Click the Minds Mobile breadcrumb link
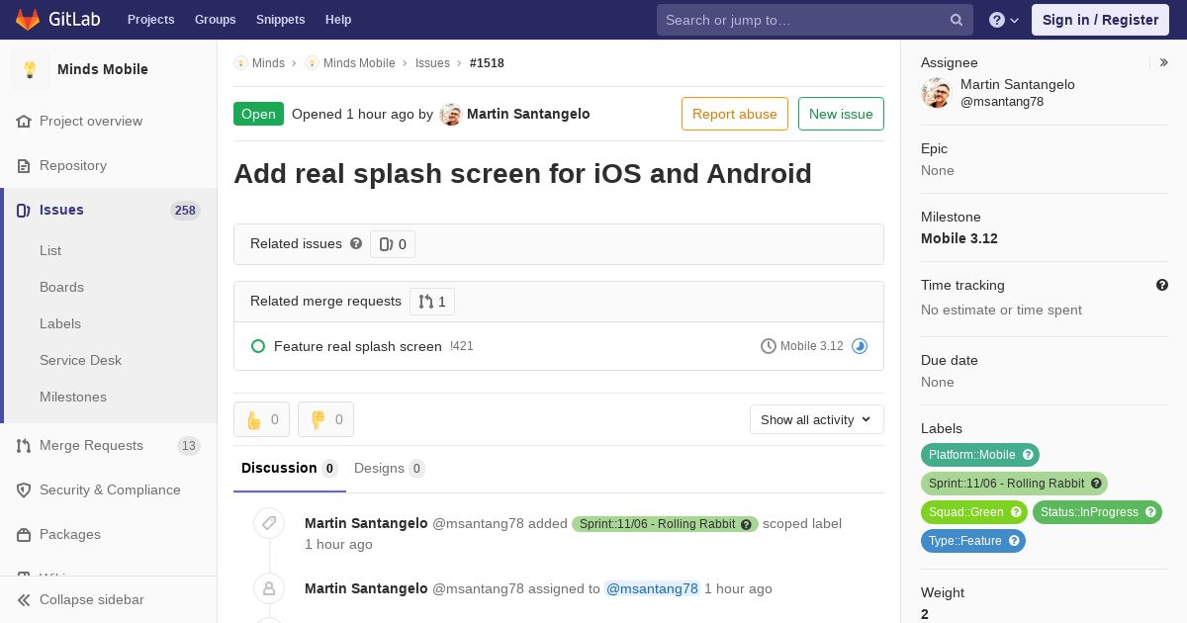 tap(359, 63)
